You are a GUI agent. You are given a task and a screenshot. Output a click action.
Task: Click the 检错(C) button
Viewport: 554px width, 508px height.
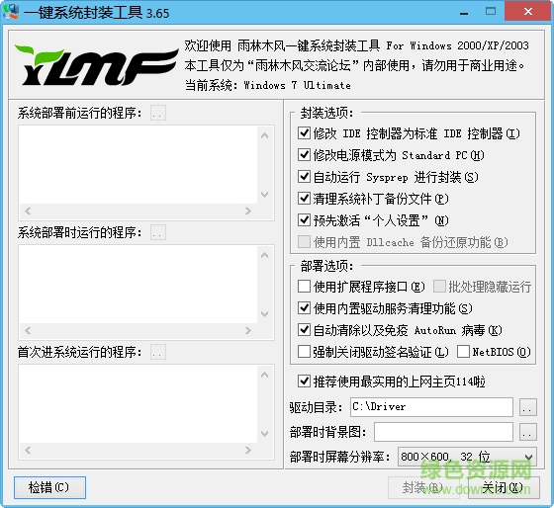pyautogui.click(x=49, y=487)
